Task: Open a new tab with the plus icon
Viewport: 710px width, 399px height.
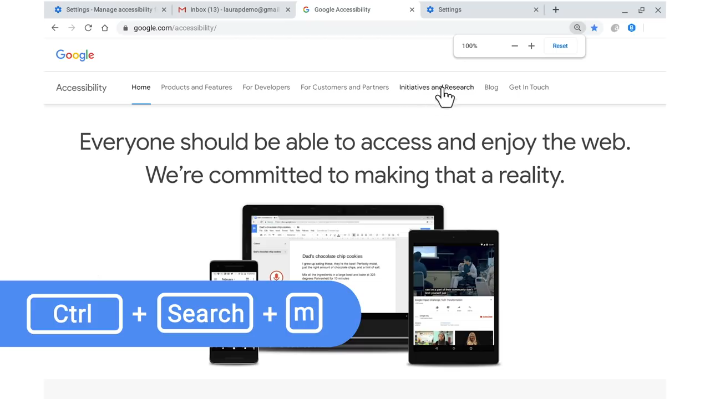Action: tap(556, 9)
